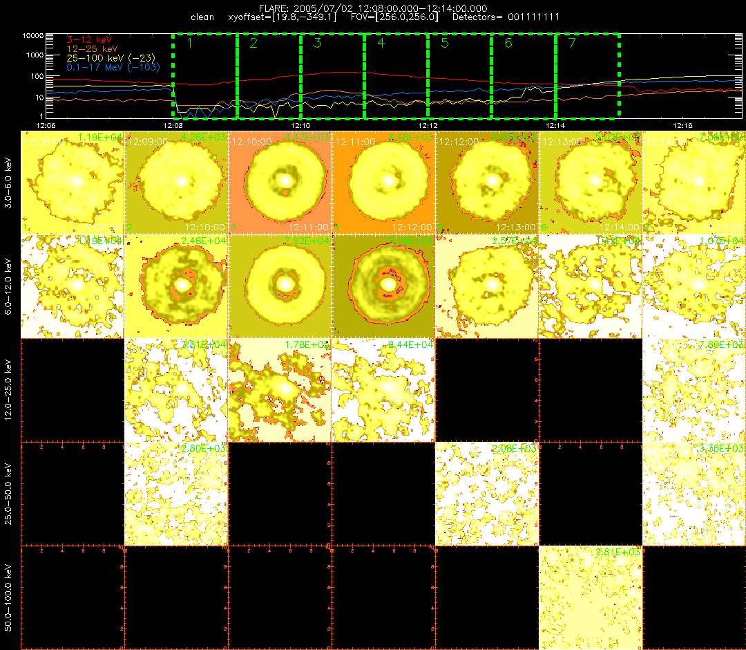Open the 6-12 keV image labeled 1.07E+04
Screen dimensions: 746x650
(694, 286)
